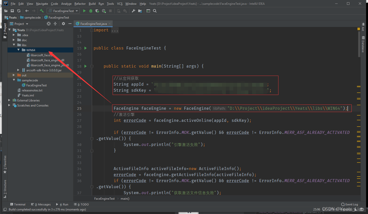The image size is (368, 214).
Task: Open the Refactor menu
Action: (x=80, y=4)
